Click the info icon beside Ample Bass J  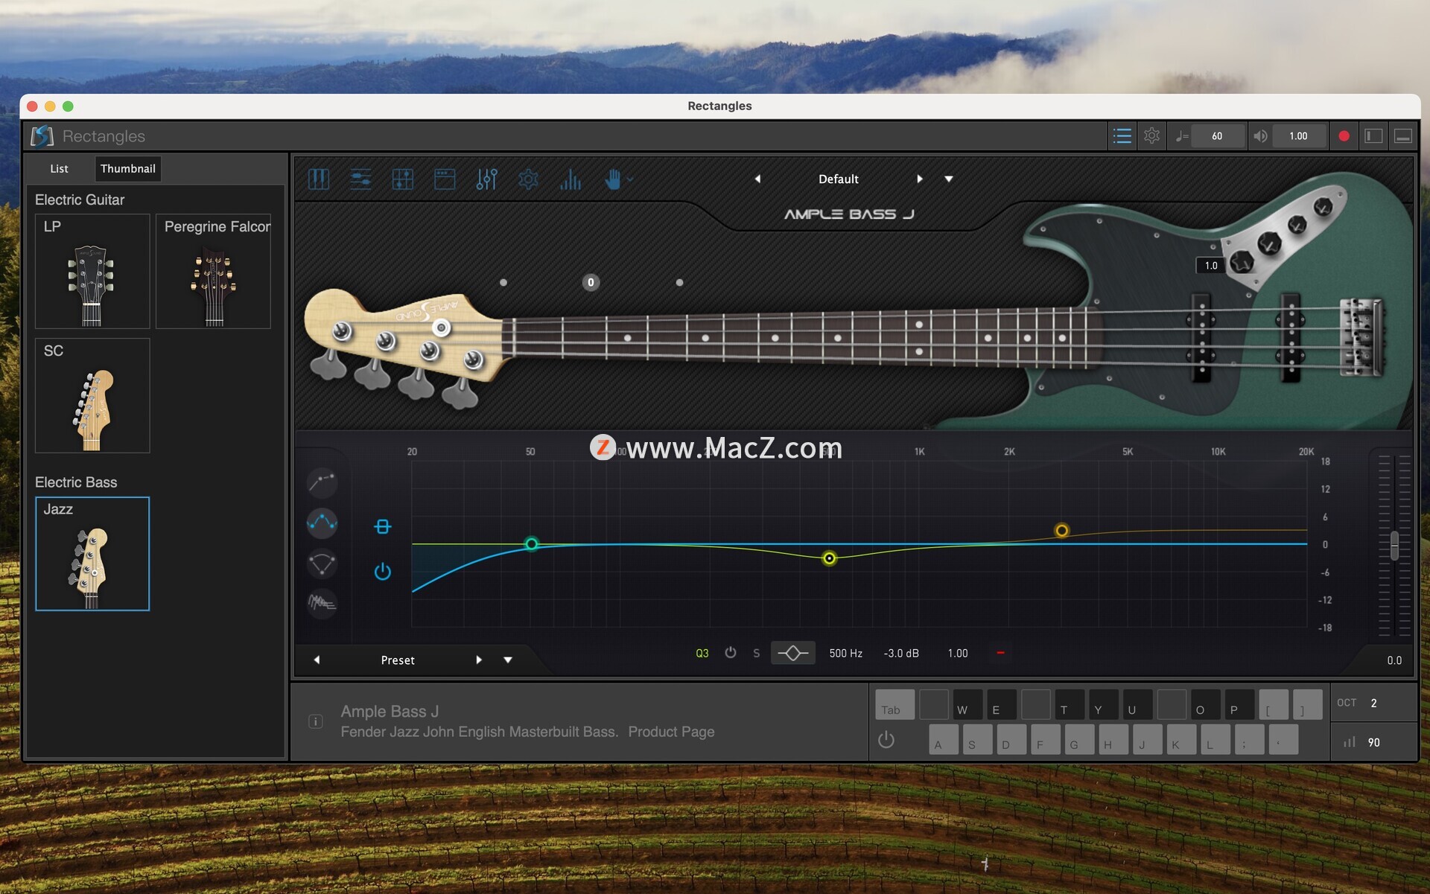tap(316, 721)
